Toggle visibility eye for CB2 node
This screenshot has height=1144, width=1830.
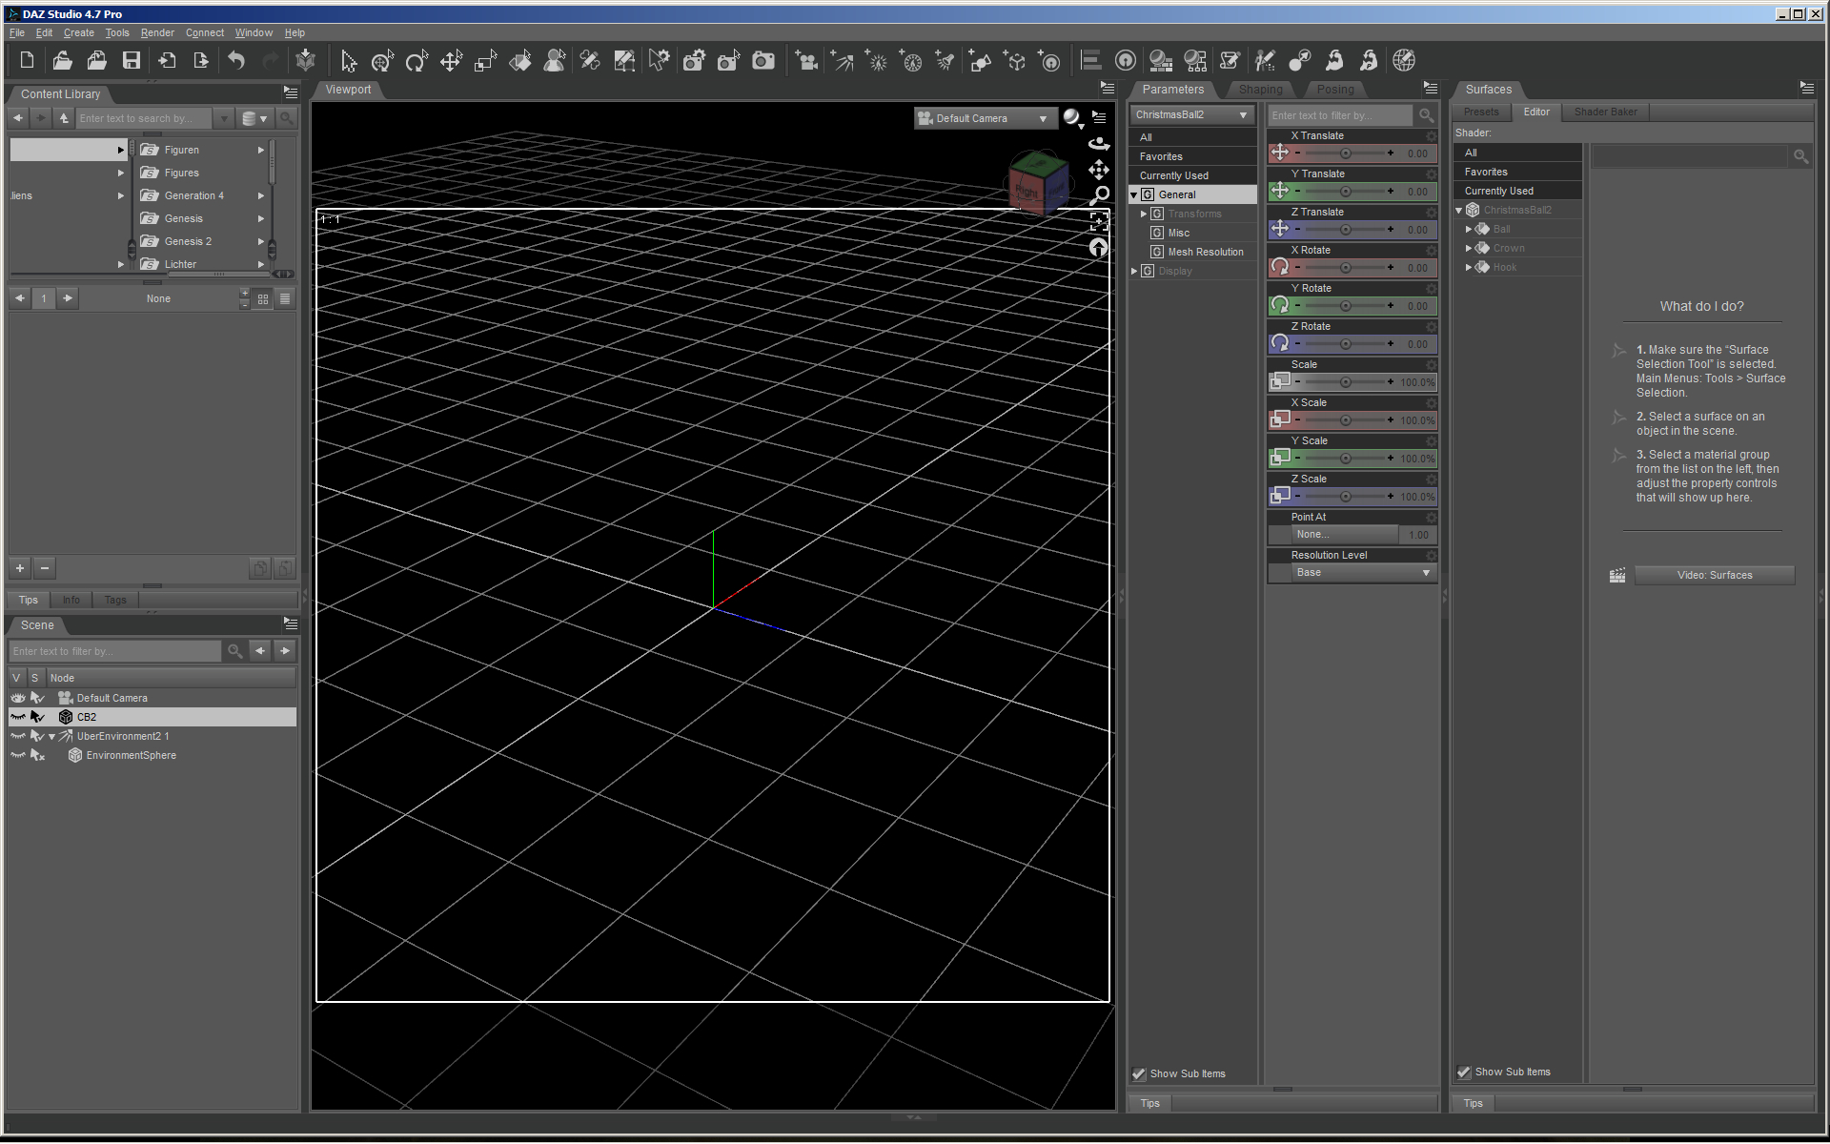[18, 717]
